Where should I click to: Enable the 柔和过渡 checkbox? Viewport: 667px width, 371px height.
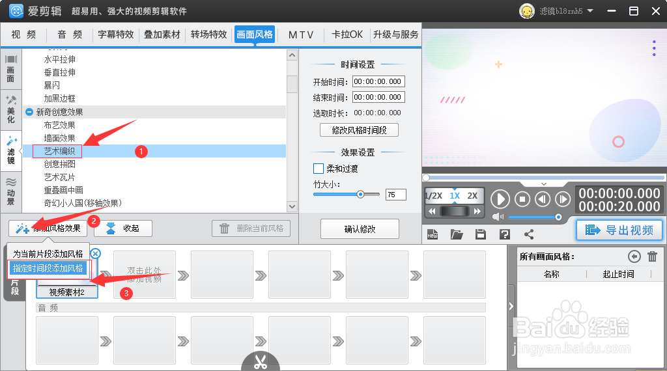[318, 169]
